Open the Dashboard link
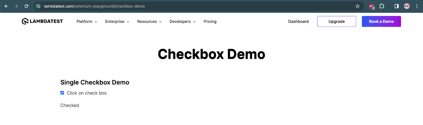The image size is (423, 125). [298, 21]
